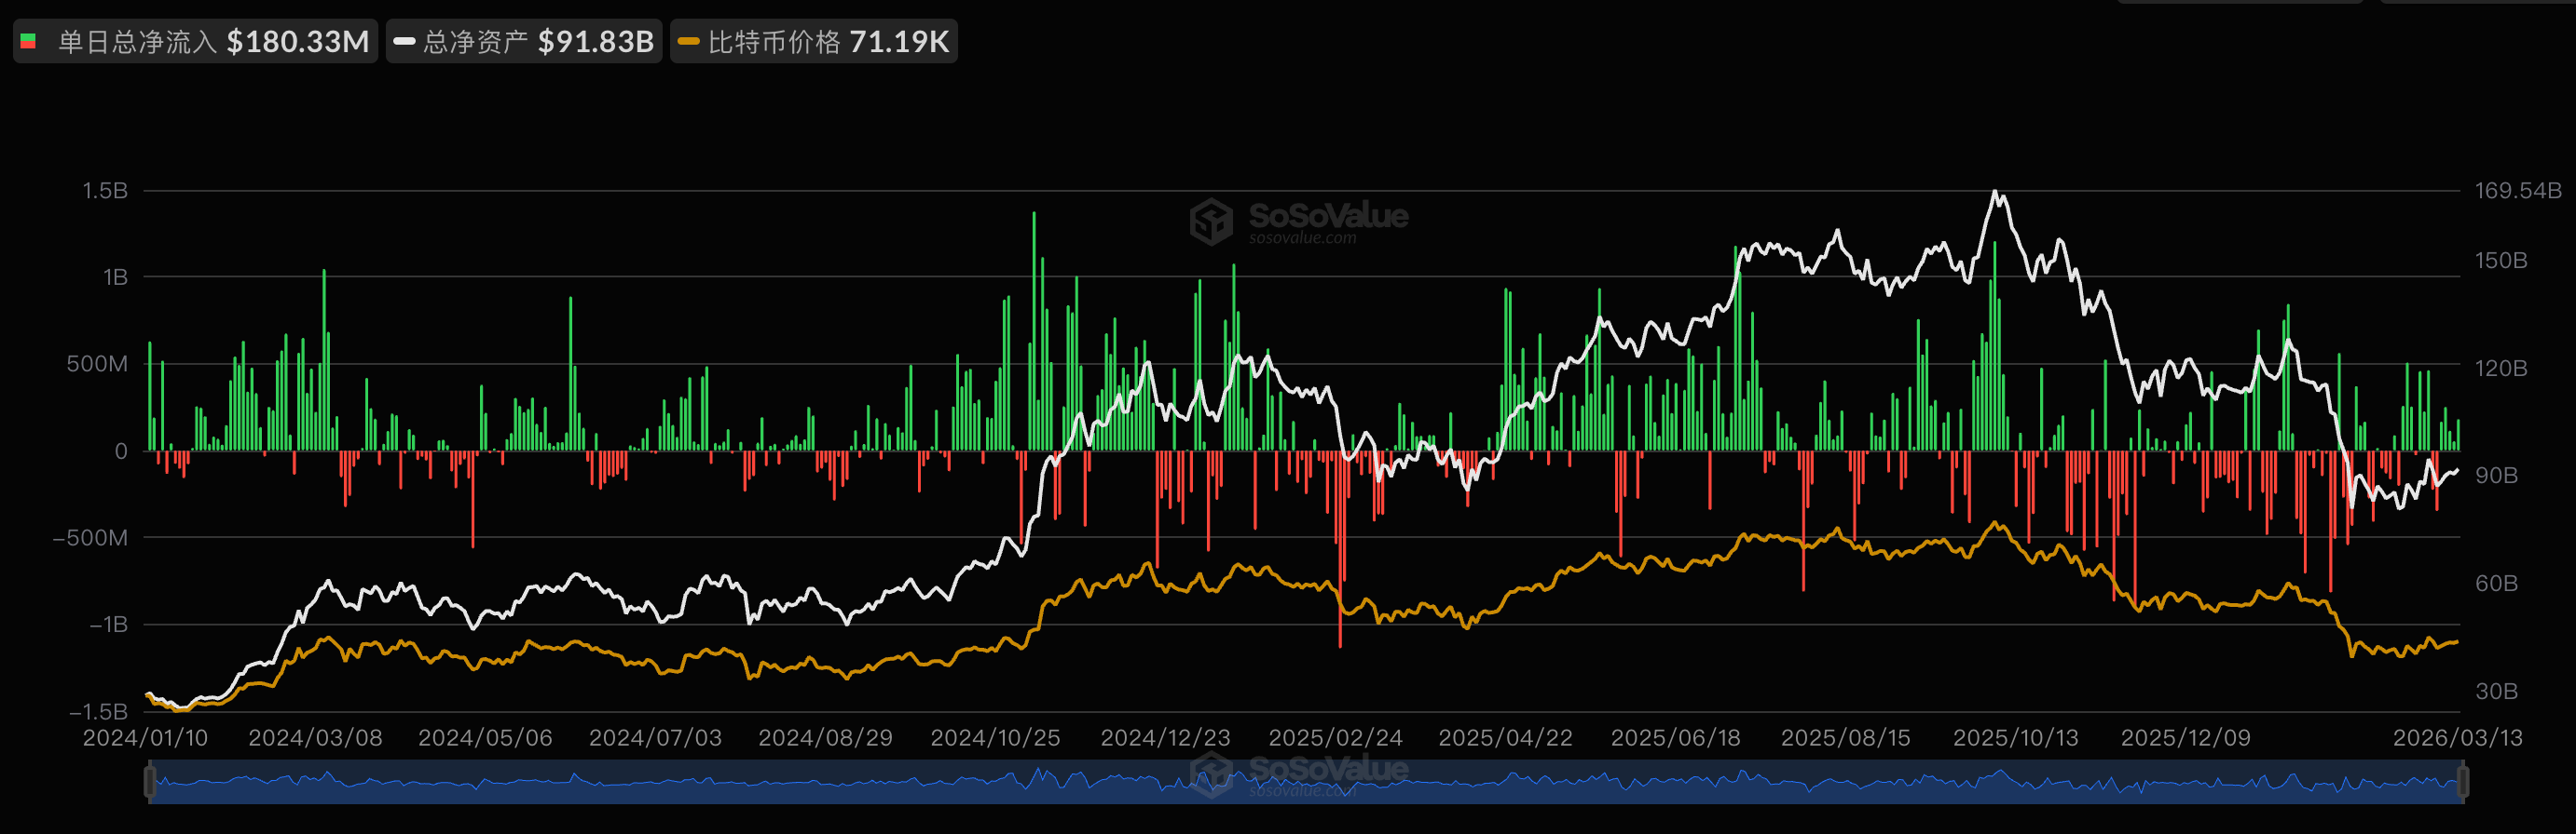This screenshot has width=2576, height=834.
Task: Click the sosovalue.com watermark text in chart
Action: pyautogui.click(x=1302, y=238)
